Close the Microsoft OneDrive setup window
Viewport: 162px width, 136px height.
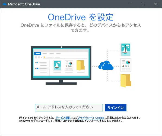pos(155,4)
